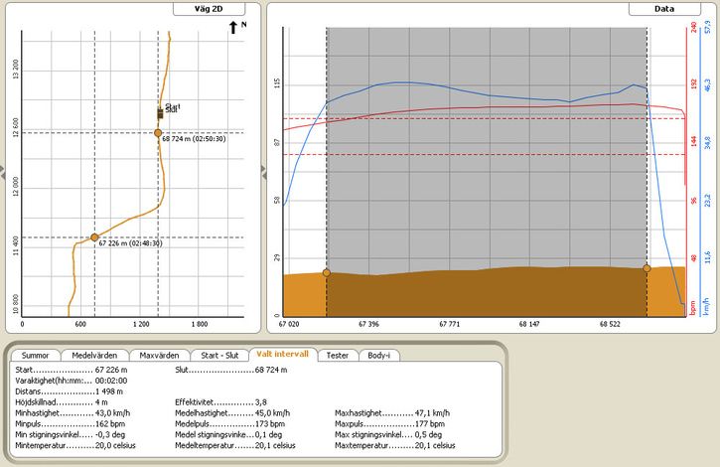Click the interval start handle on the chart
720x467 pixels.
pos(327,273)
